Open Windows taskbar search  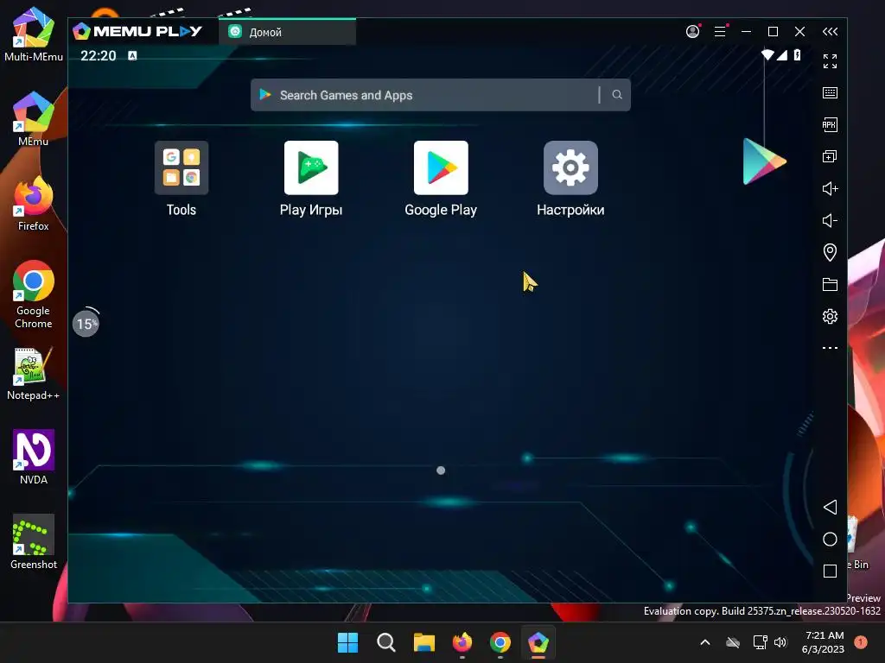coord(386,642)
